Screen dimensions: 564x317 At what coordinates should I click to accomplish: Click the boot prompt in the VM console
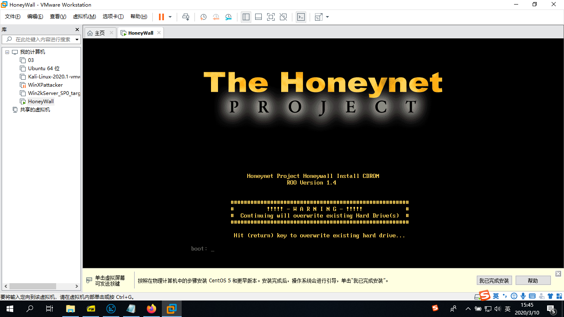pyautogui.click(x=202, y=248)
